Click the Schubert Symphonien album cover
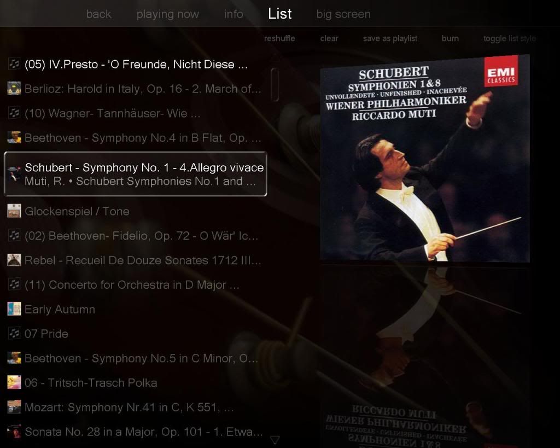560x448 pixels. click(x=424, y=158)
